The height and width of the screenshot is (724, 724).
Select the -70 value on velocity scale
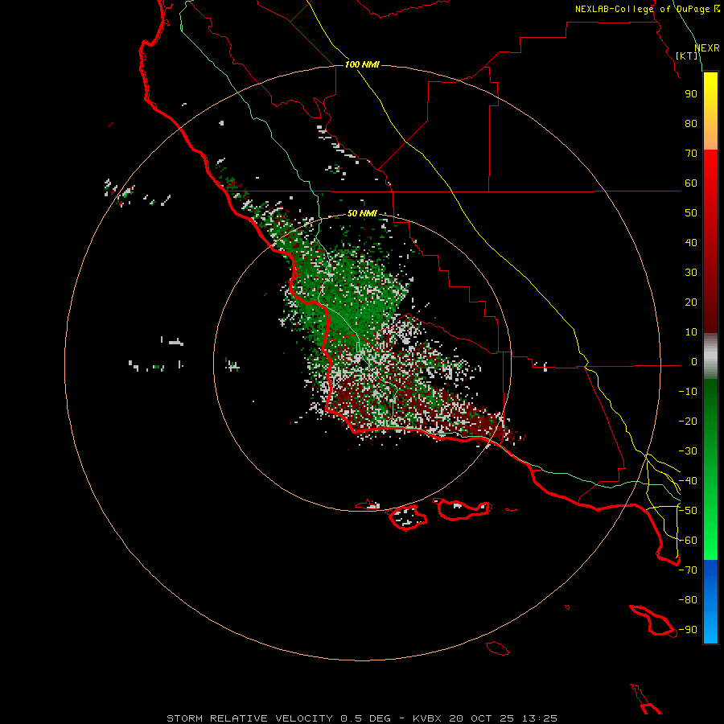(688, 570)
